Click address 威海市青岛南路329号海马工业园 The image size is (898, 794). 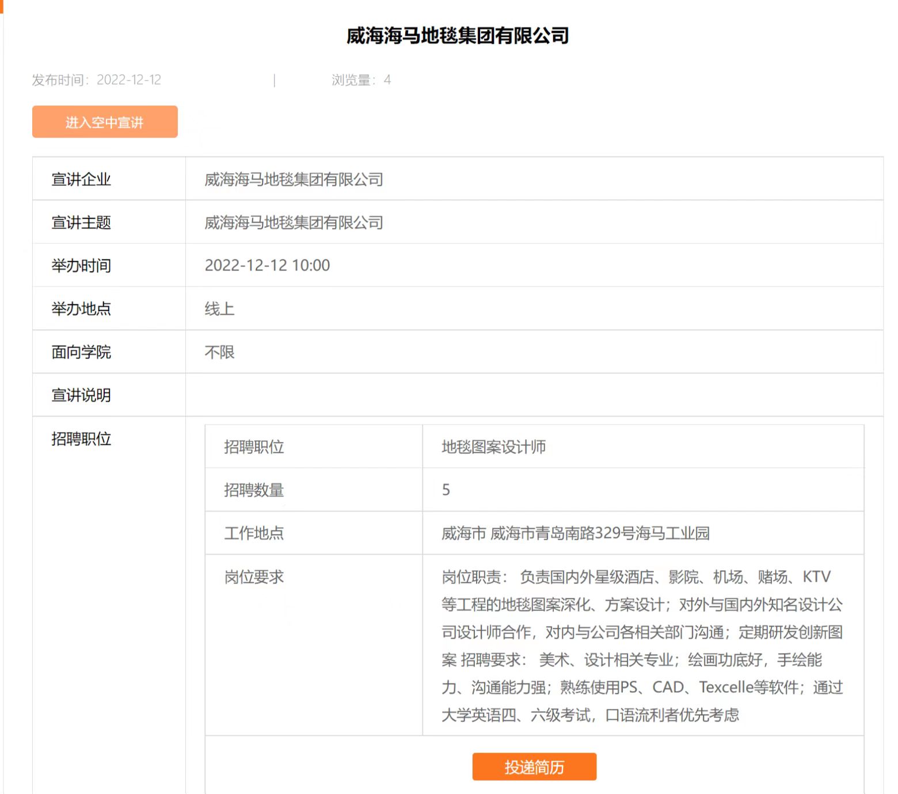click(x=600, y=533)
